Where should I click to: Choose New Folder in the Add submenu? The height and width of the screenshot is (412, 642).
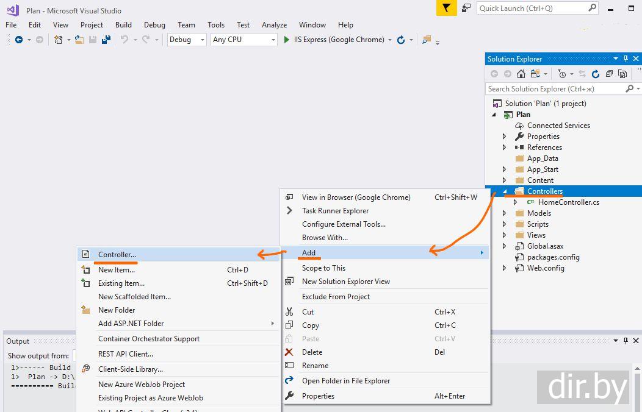[117, 310]
